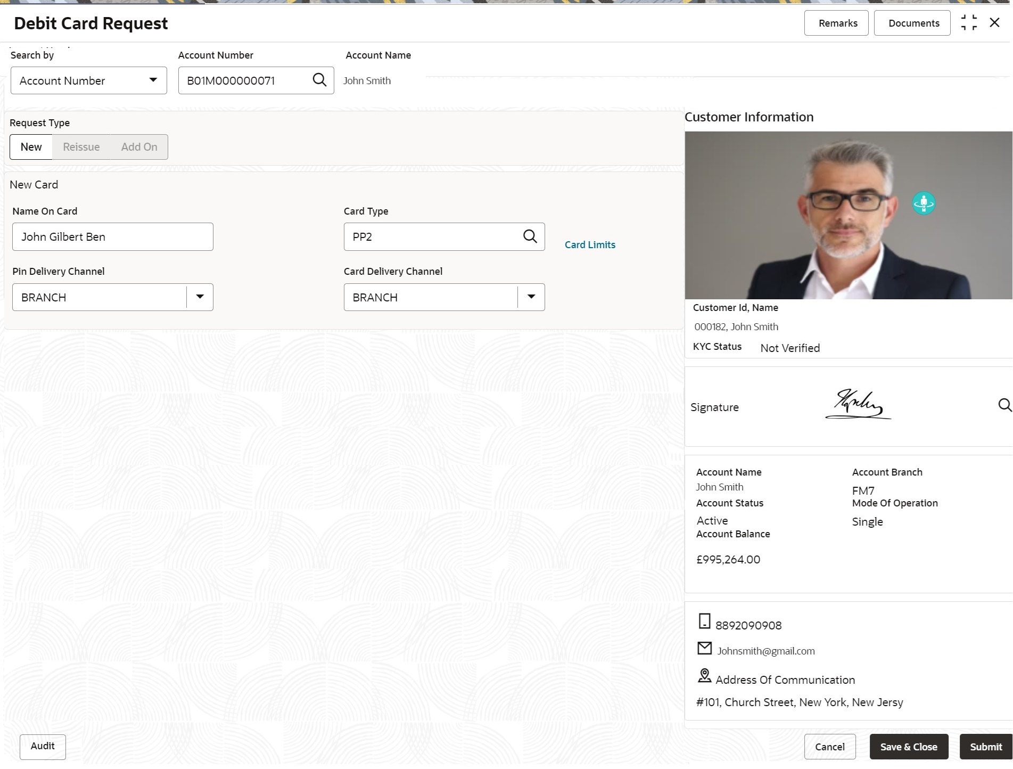Open the Documents panel
This screenshot has width=1013, height=769.
point(912,23)
